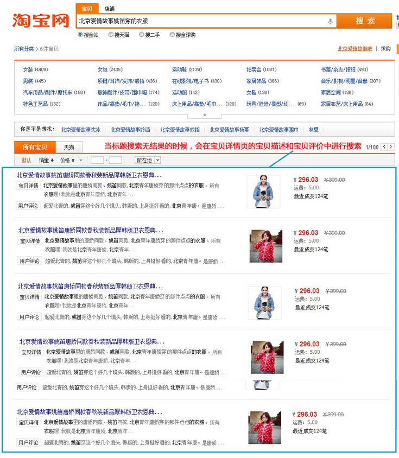Open the 所在地 location dropdown
The image size is (399, 458).
pyautogui.click(x=148, y=160)
